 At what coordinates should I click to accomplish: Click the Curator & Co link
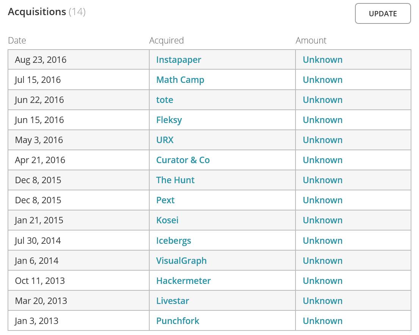183,160
